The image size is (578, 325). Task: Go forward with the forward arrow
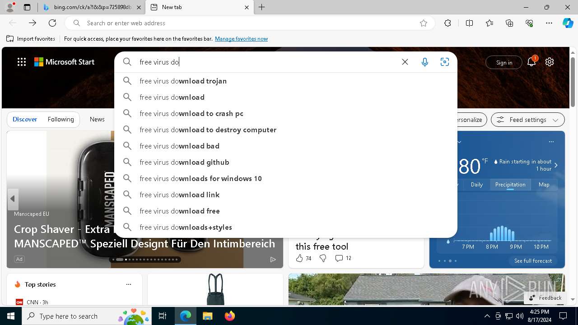[x=33, y=23]
